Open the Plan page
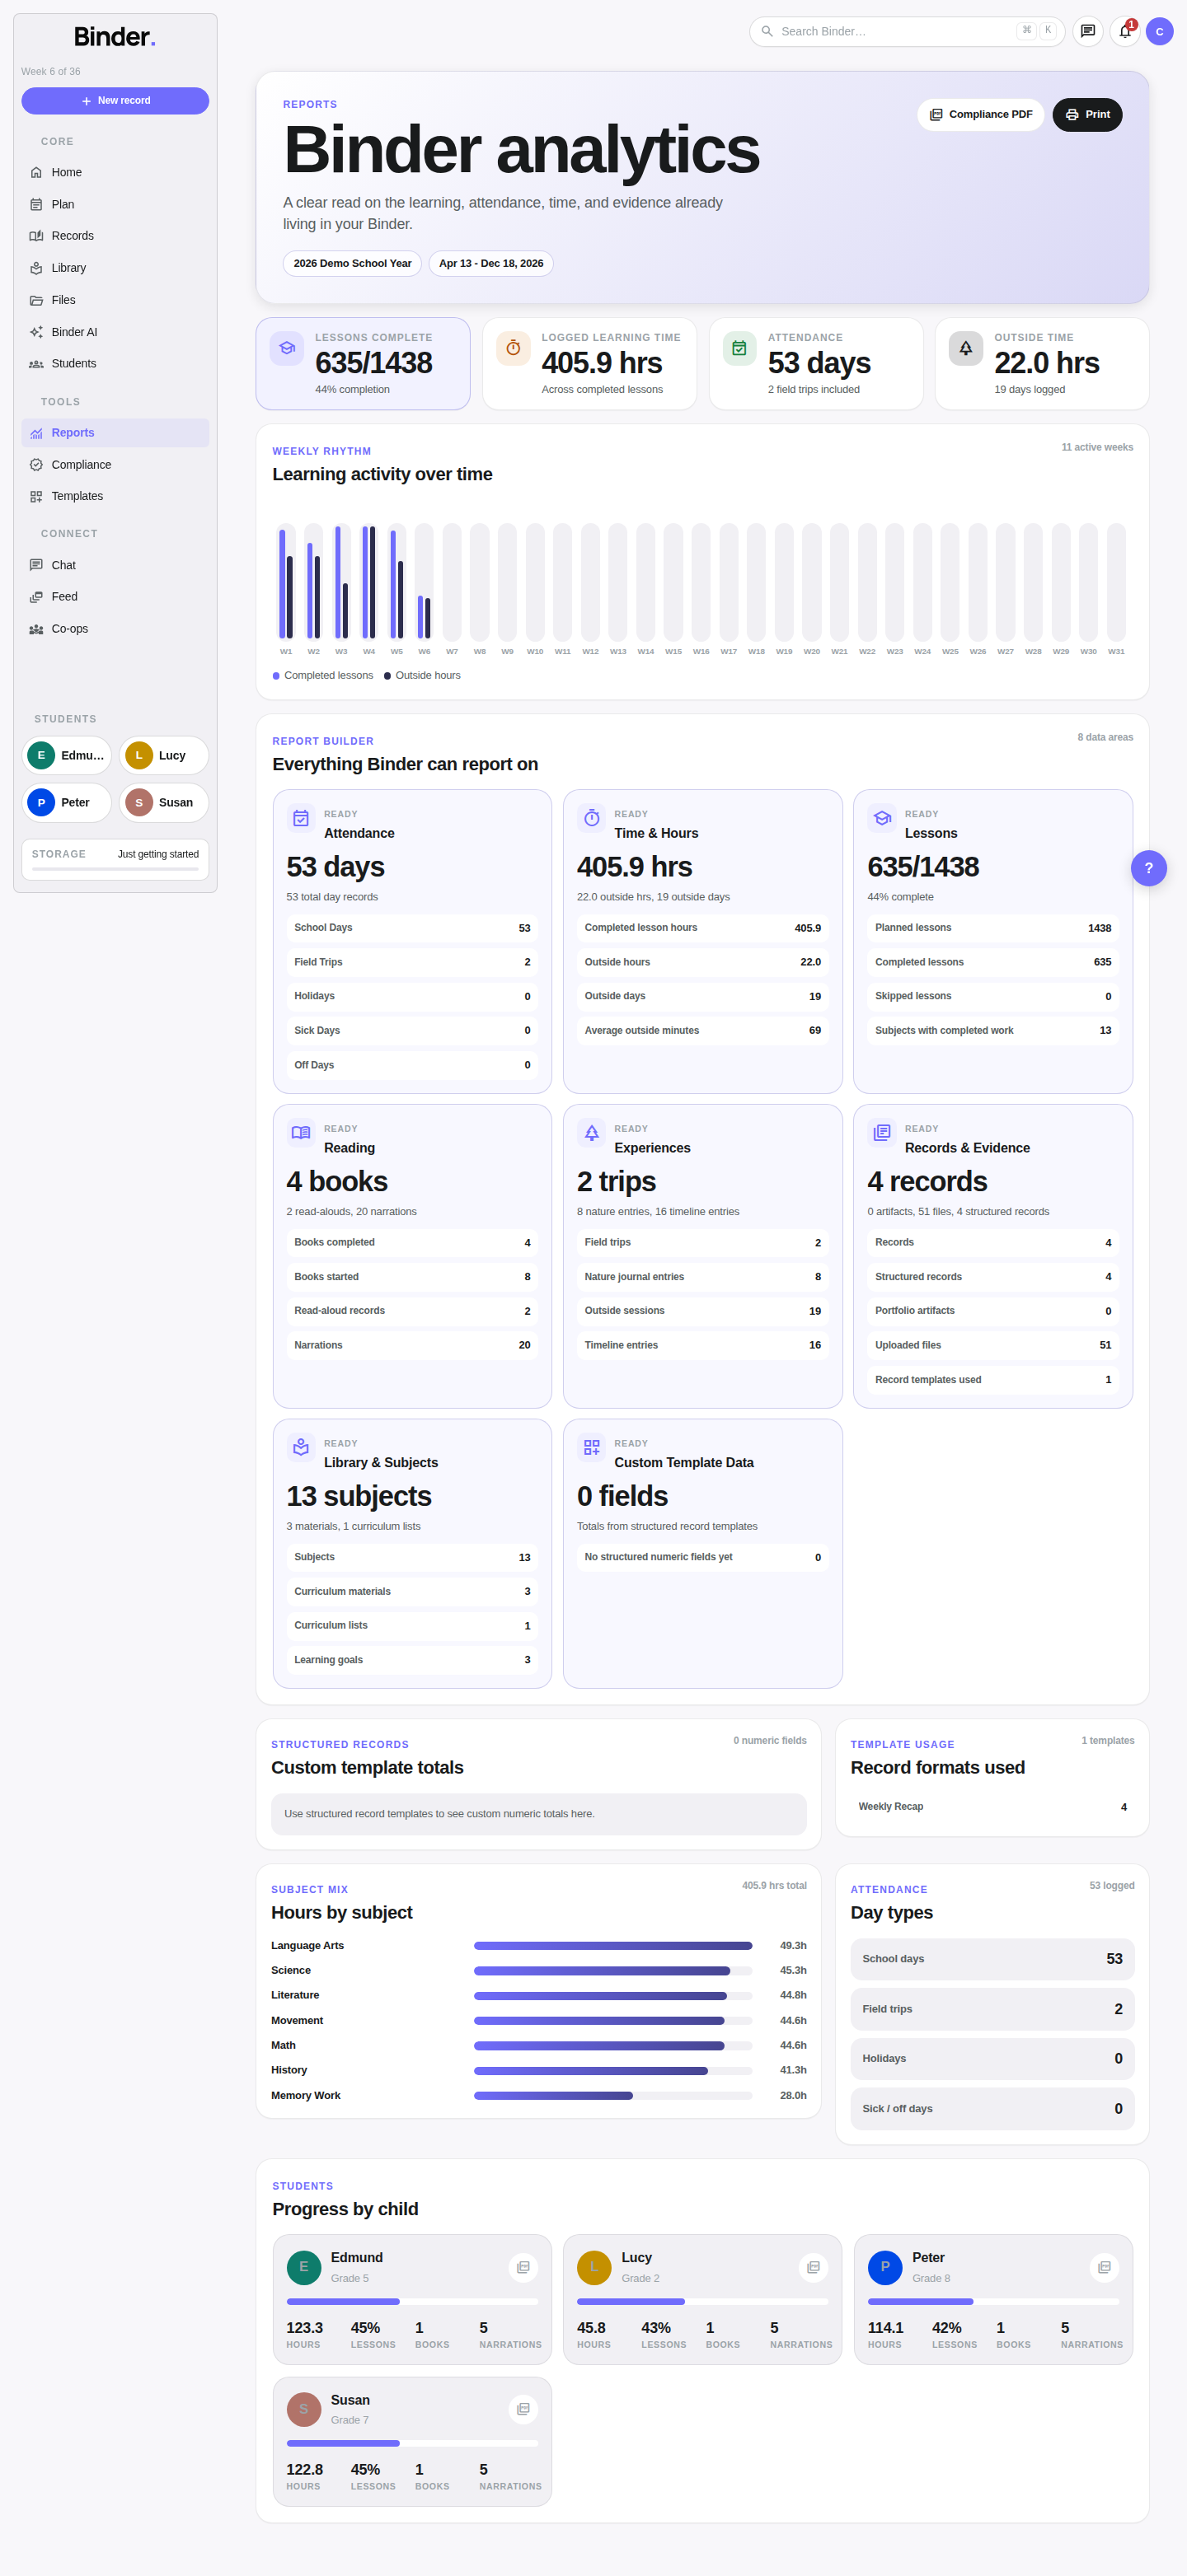1187x2576 pixels. (x=115, y=204)
